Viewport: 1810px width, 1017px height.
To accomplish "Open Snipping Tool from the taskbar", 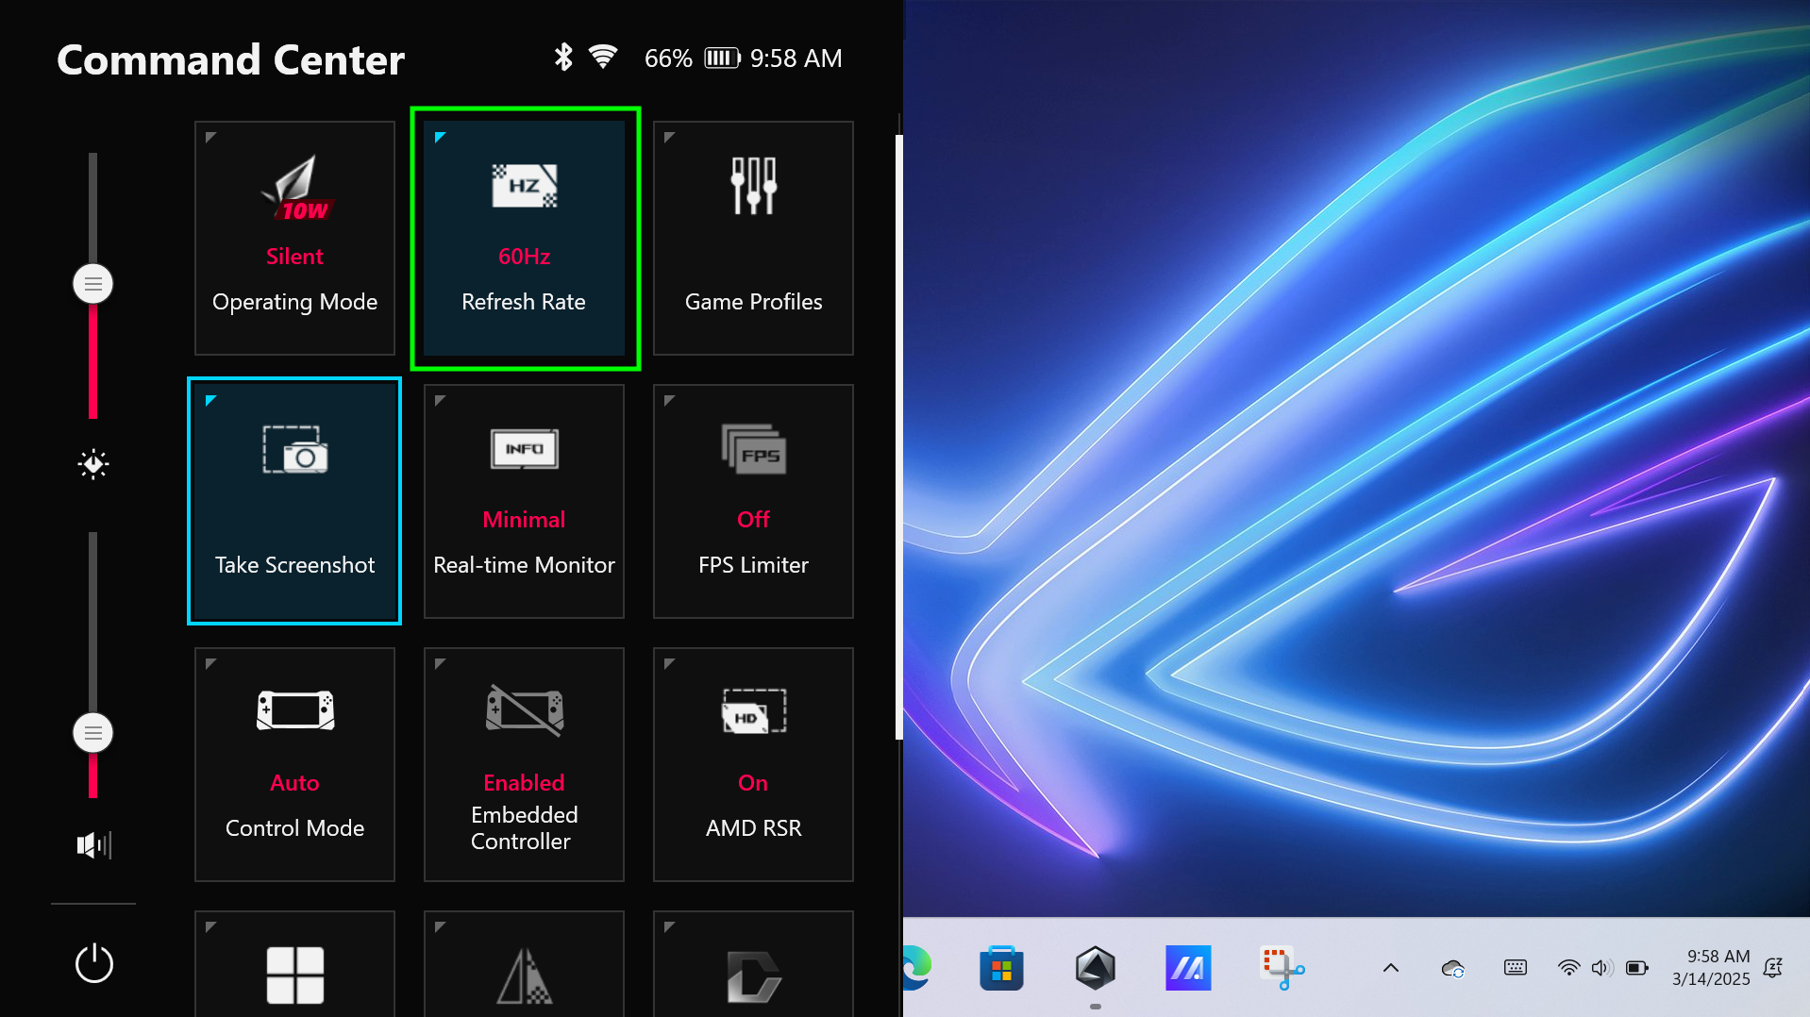I will 1282,968.
